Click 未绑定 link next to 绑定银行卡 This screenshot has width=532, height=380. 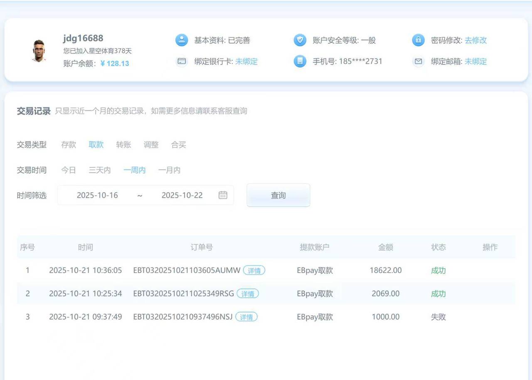coord(246,62)
